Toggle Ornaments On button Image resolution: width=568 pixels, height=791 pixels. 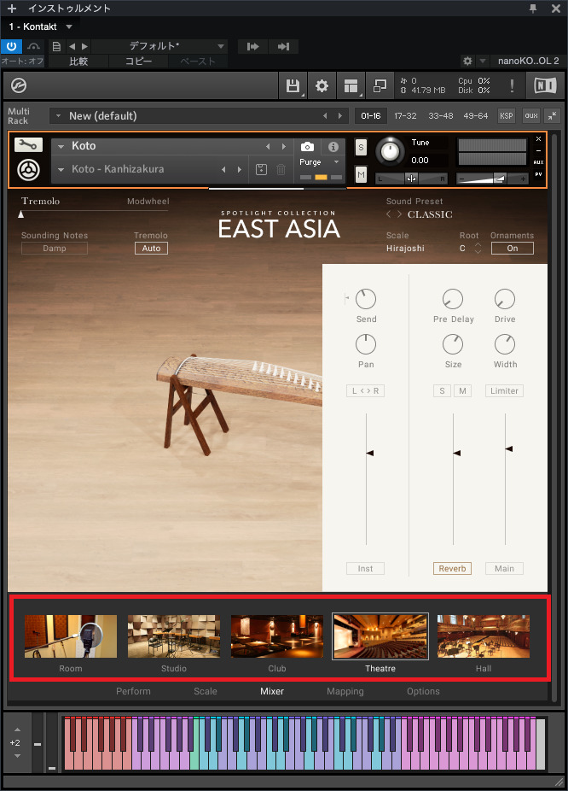(x=512, y=249)
